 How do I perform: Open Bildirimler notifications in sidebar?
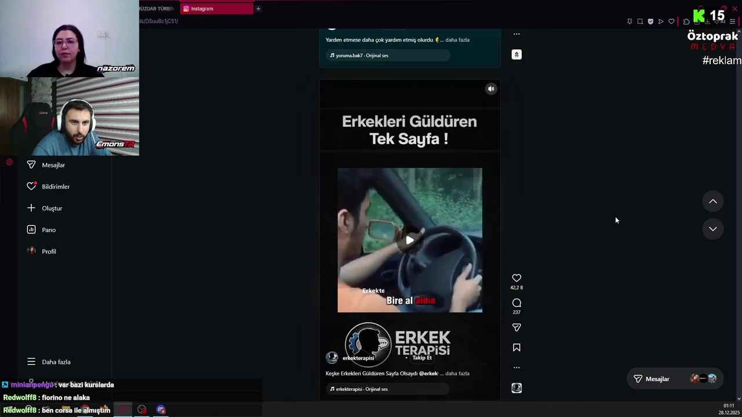(x=56, y=186)
